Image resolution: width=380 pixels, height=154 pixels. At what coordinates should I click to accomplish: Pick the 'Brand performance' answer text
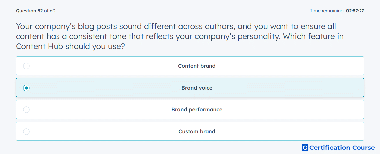point(197,110)
